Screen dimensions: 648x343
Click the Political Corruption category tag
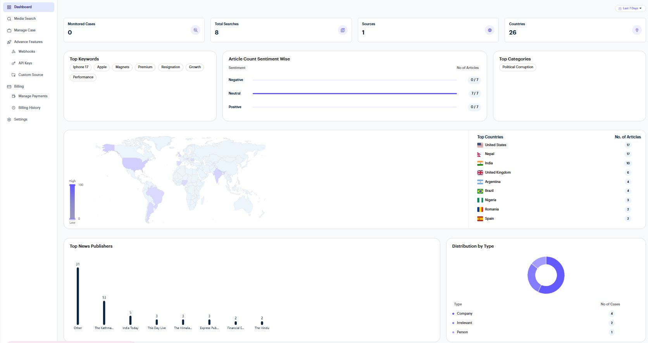coord(517,67)
